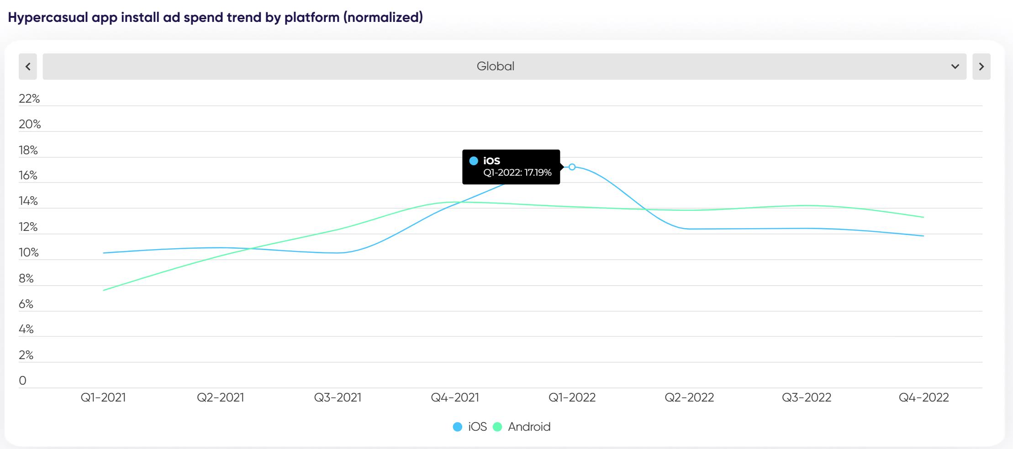Click the Q3-2022 axis label
This screenshot has width=1013, height=449.
tap(807, 397)
